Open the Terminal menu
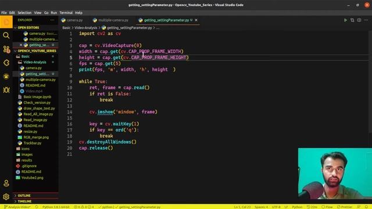The height and width of the screenshot is (209, 372). 66,13
